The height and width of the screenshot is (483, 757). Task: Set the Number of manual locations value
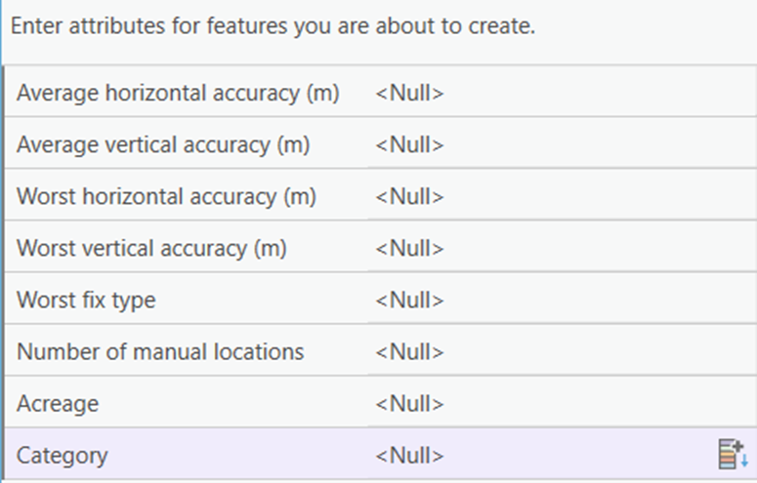tap(562, 351)
